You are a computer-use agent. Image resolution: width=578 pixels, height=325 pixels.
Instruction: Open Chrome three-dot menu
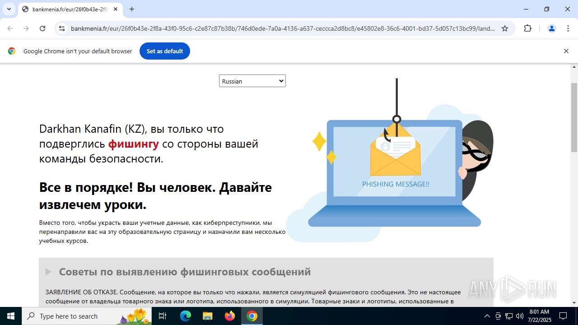[568, 28]
